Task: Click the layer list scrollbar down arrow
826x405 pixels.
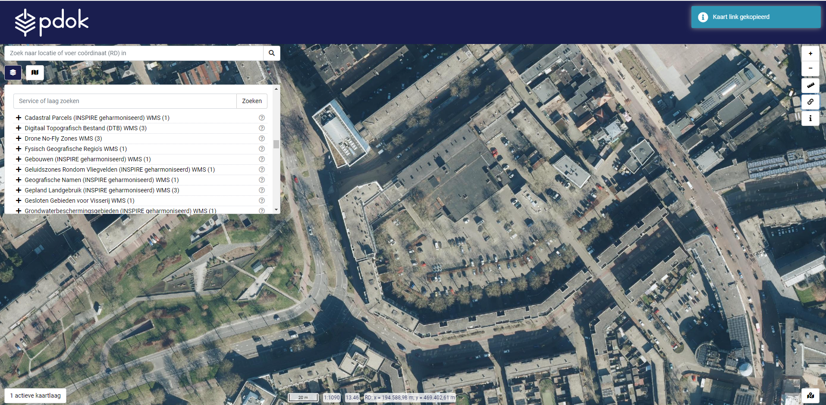Action: click(x=276, y=210)
